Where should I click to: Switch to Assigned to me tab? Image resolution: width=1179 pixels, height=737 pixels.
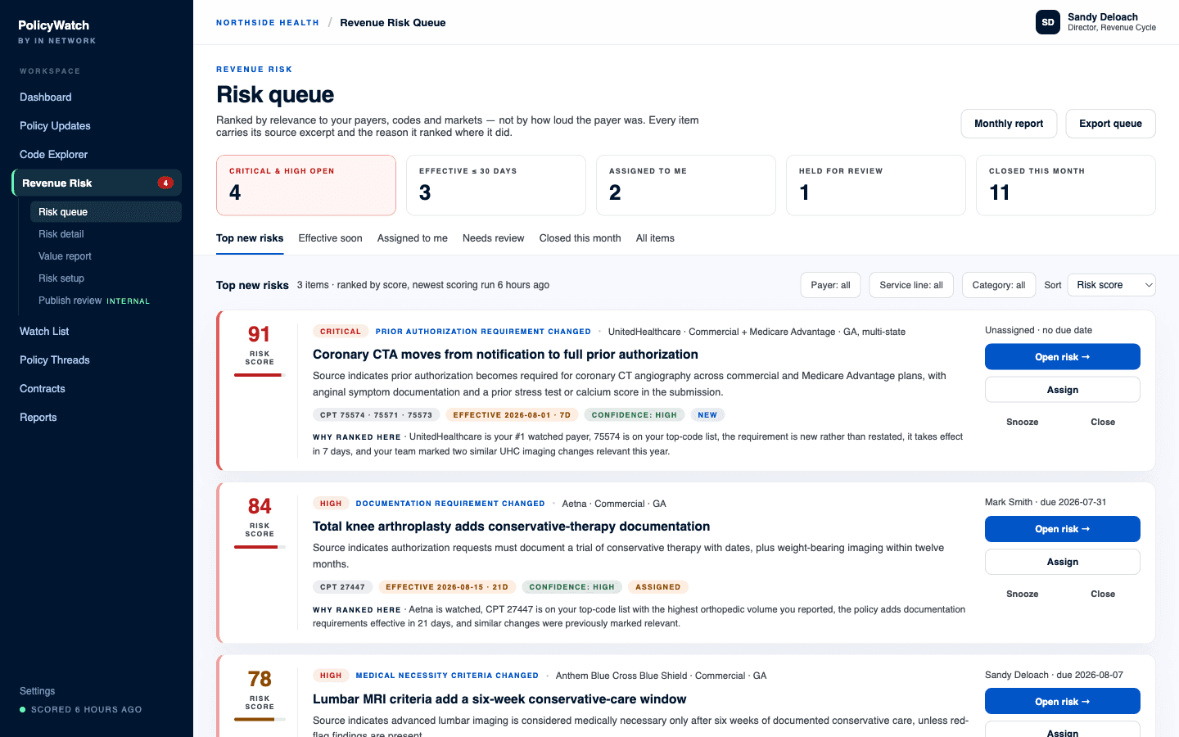click(413, 238)
